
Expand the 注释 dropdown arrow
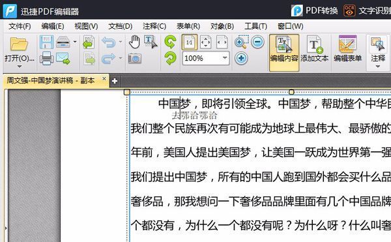coord(378,67)
